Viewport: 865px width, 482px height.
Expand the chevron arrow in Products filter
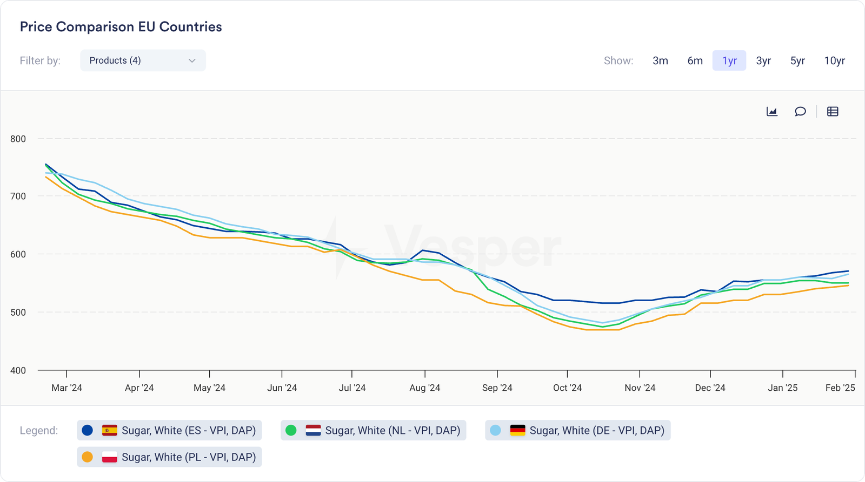click(192, 60)
